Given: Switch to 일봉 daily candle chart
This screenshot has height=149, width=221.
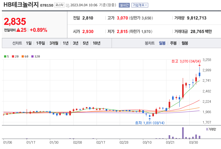Looking at the screenshot, I should [x=162, y=43].
